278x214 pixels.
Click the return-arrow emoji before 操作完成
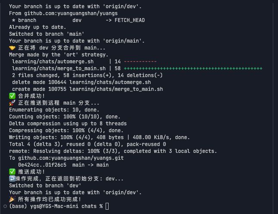(x=12, y=179)
